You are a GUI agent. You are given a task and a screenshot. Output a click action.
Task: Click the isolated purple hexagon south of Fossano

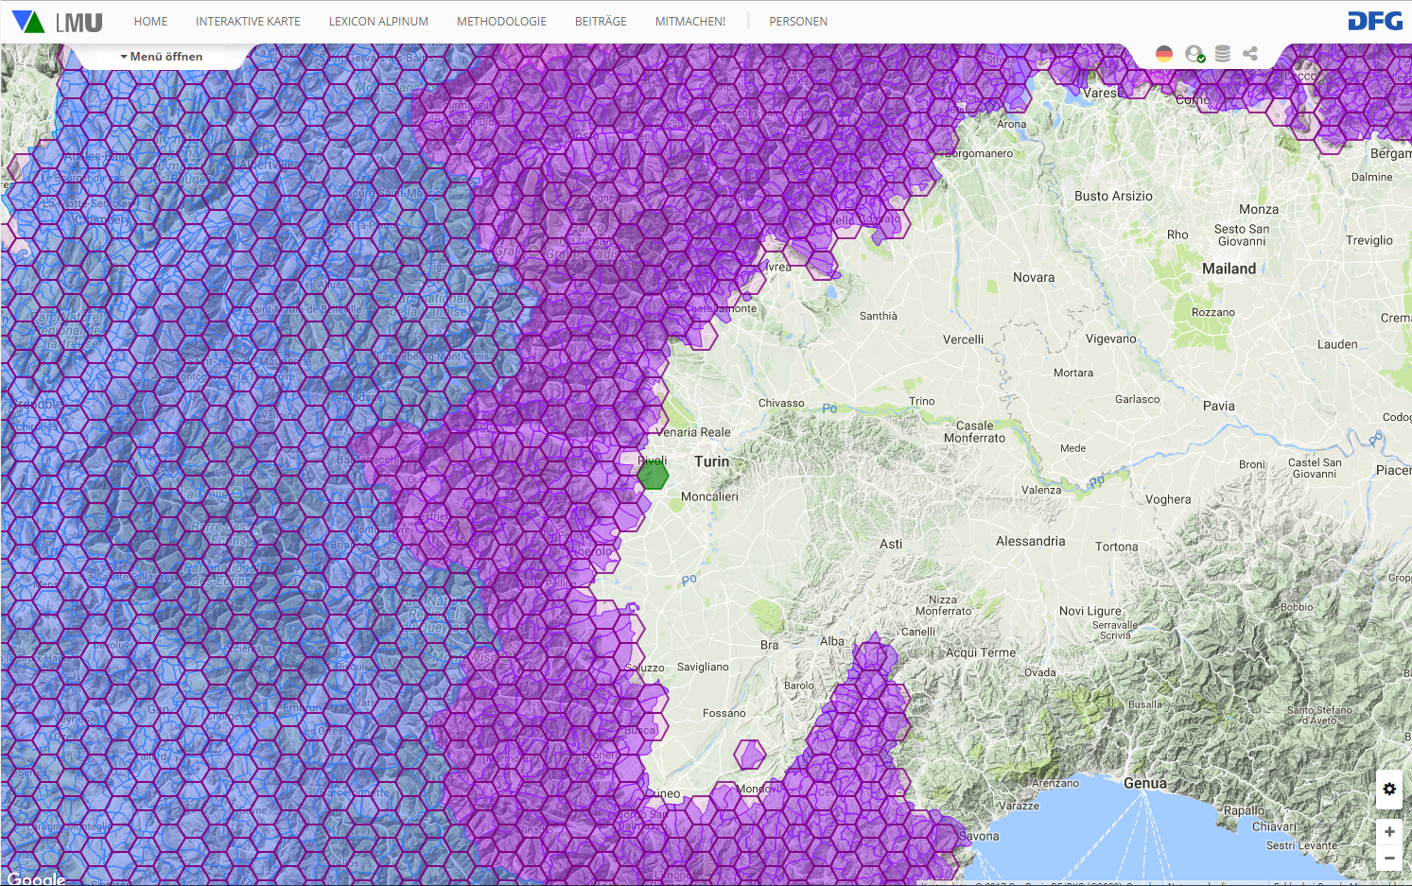coord(750,755)
